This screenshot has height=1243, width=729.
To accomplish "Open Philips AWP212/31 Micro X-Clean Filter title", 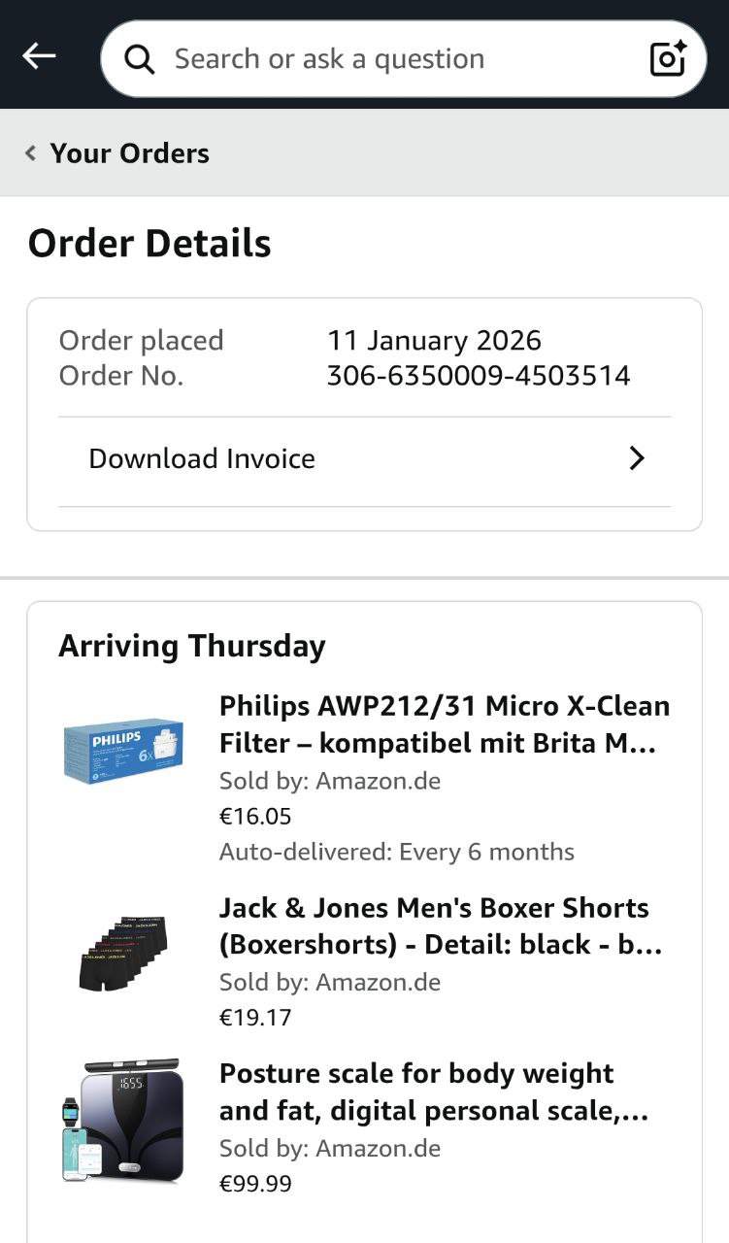I will click(x=444, y=724).
